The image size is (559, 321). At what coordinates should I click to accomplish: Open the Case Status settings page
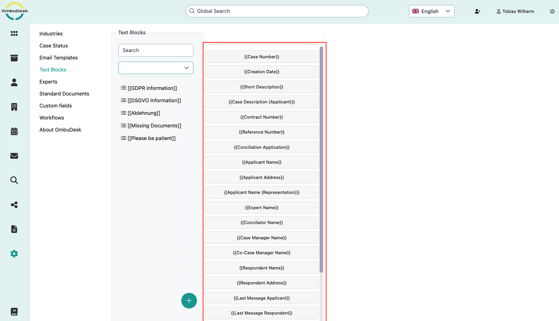[x=54, y=46]
